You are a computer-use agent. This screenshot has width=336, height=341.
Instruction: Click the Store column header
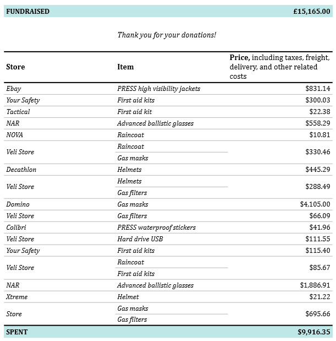click(x=15, y=67)
